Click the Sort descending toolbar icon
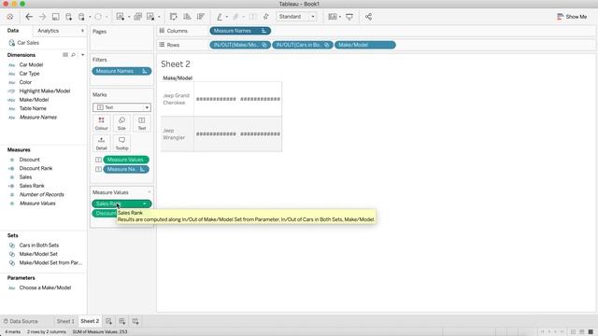This screenshot has height=336, width=598. [x=200, y=17]
